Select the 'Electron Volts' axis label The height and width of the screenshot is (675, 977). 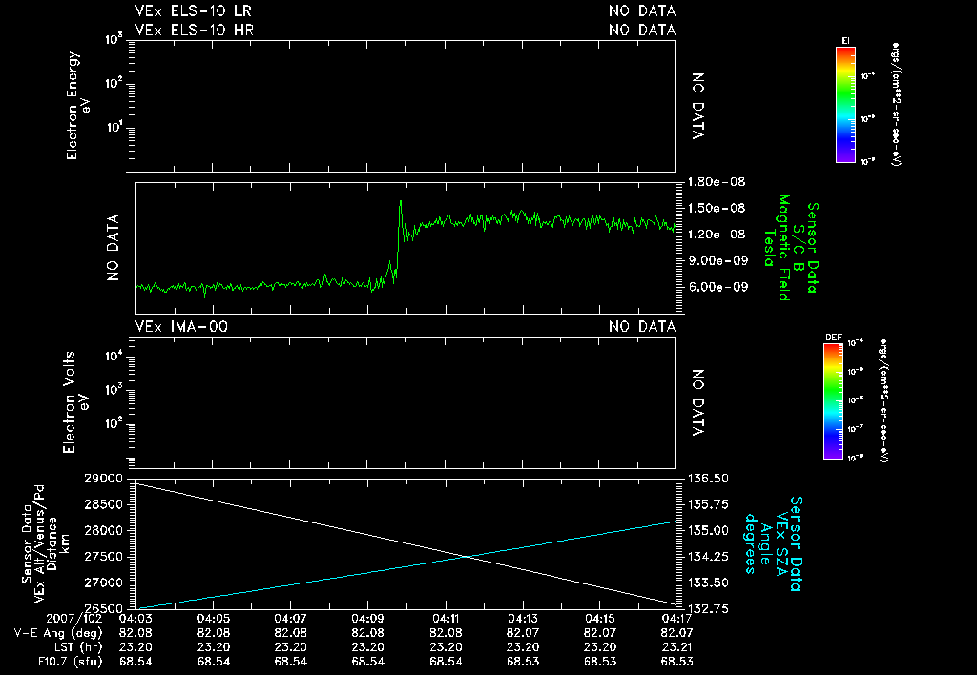[x=69, y=402]
